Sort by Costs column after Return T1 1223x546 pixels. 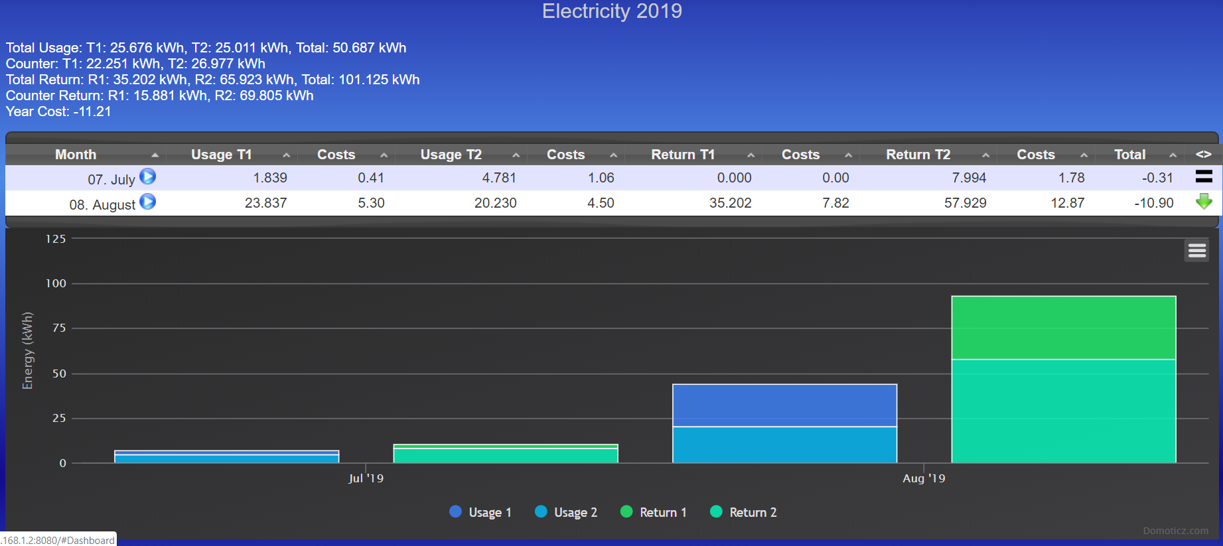pos(801,155)
